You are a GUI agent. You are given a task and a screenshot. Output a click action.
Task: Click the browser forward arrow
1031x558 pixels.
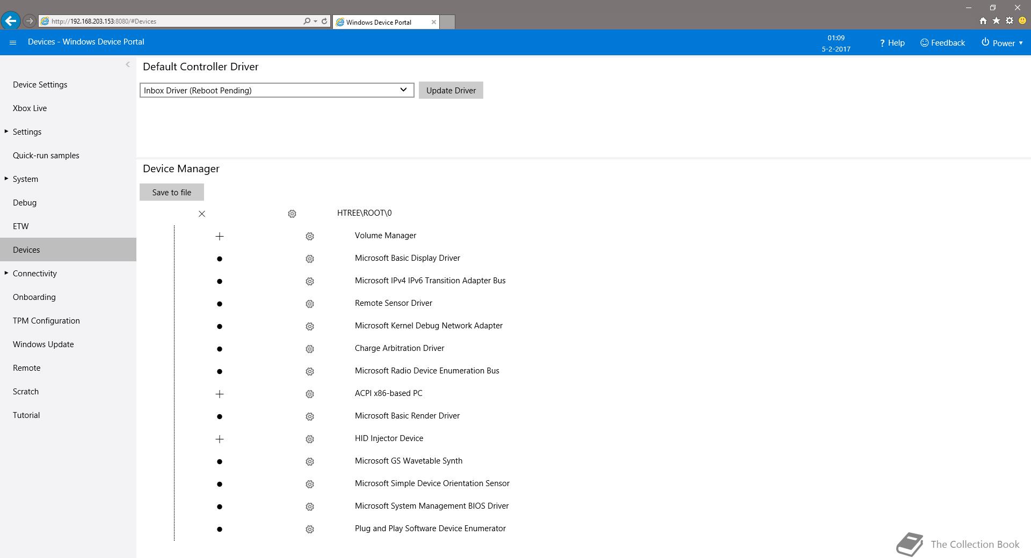click(30, 21)
